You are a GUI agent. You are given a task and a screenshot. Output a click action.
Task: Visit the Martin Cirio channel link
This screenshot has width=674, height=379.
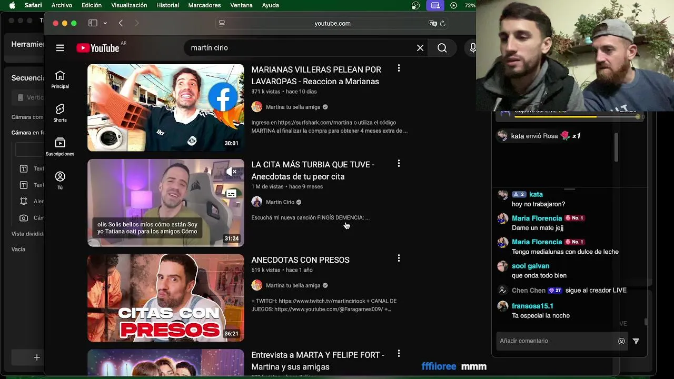pos(280,202)
